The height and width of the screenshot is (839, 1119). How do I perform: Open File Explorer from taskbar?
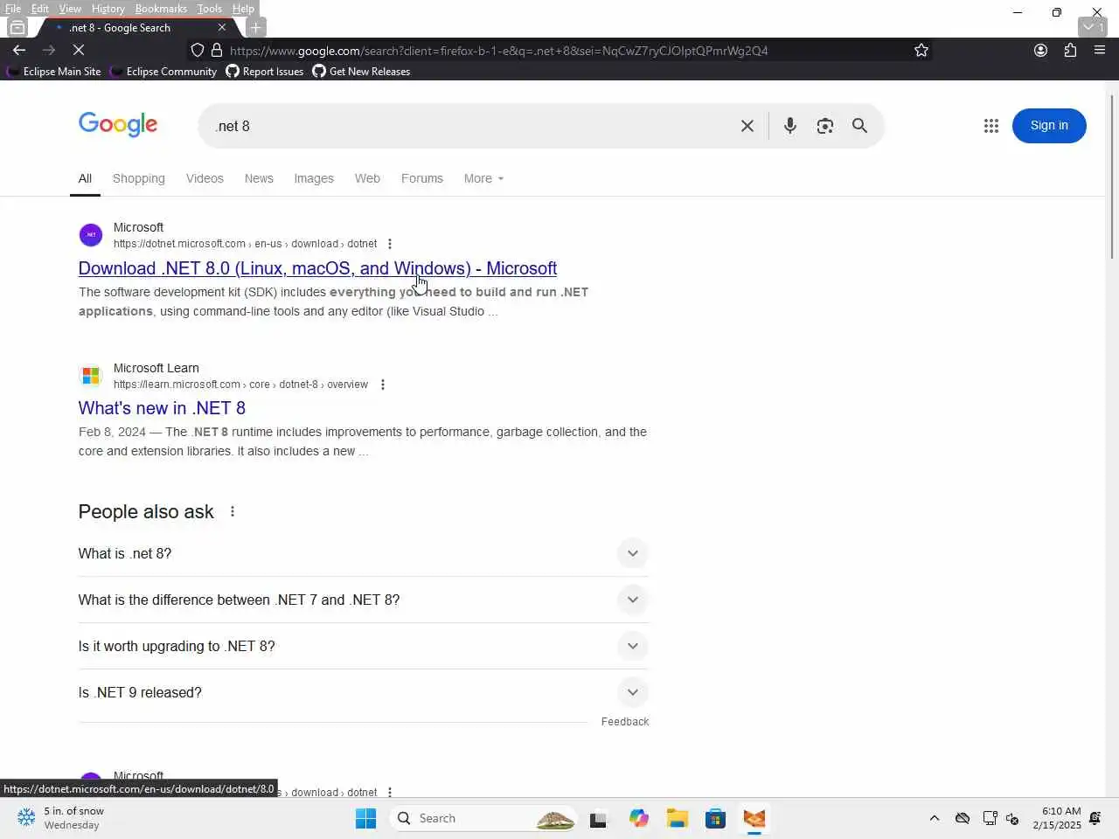(678, 818)
